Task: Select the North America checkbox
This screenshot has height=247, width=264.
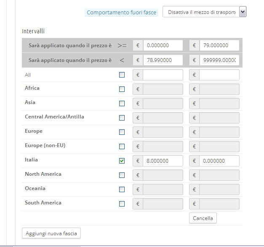Action: 122,175
